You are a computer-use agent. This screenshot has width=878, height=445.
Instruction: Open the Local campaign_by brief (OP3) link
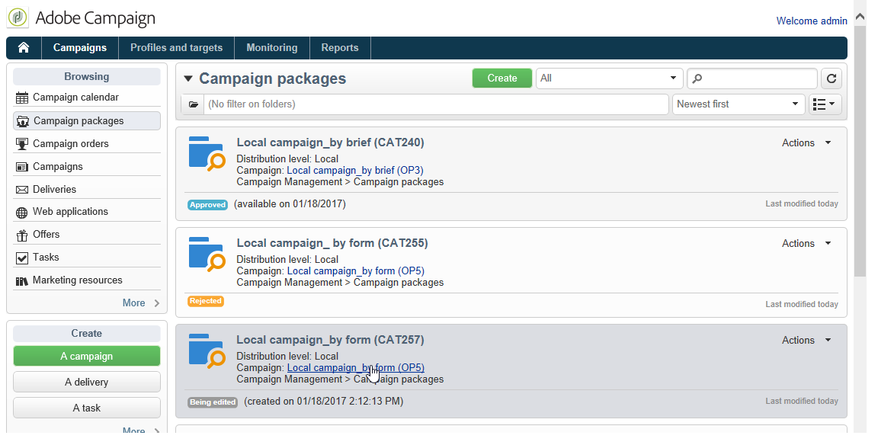(355, 171)
